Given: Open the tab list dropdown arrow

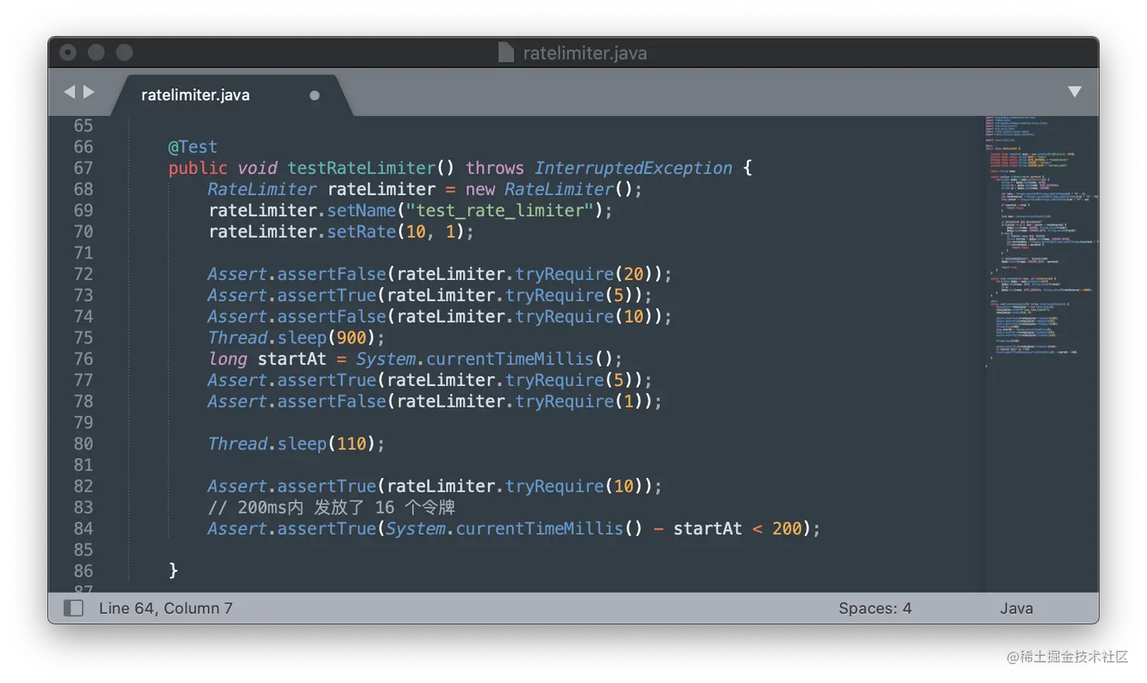Looking at the screenshot, I should [x=1074, y=92].
